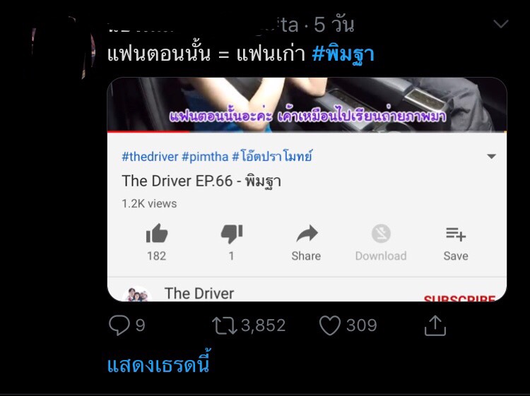Like the tweet with heart icon

point(330,325)
